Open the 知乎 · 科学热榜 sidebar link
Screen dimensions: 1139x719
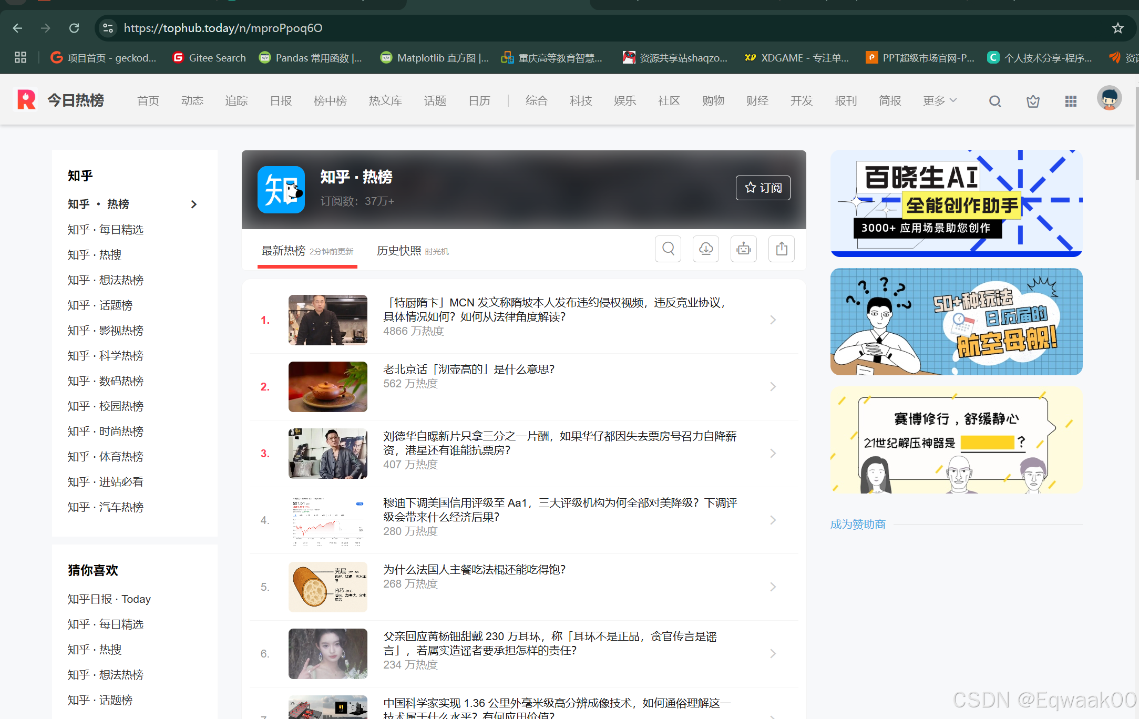tap(106, 356)
